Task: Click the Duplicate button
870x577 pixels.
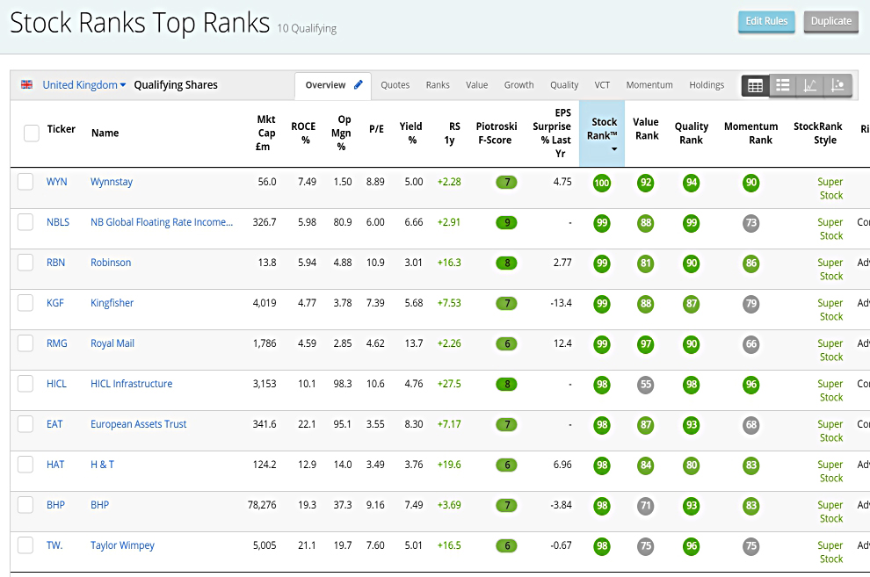Action: (x=830, y=22)
